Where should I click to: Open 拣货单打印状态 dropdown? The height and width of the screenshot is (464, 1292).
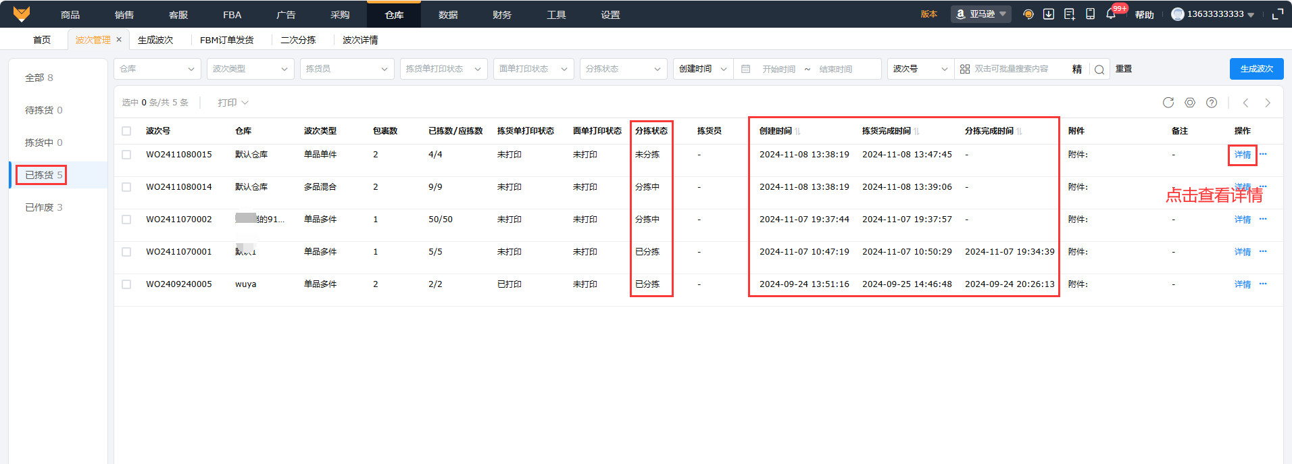pyautogui.click(x=444, y=69)
